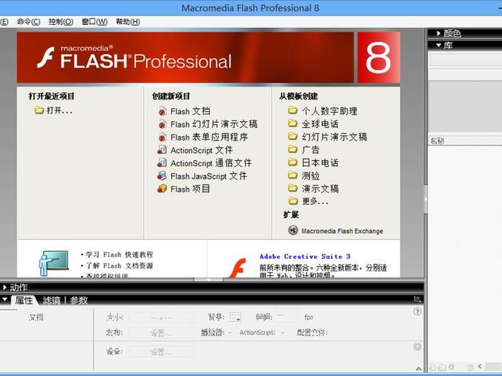Click the folder icon next to 广告
Image resolution: width=502 pixels, height=376 pixels.
pyautogui.click(x=292, y=149)
